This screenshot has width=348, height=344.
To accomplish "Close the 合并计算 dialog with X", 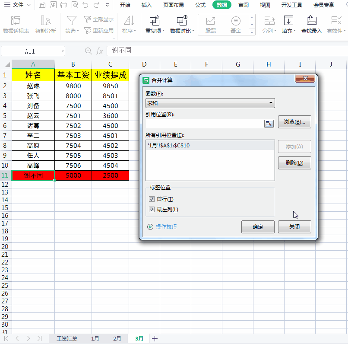I will [x=305, y=78].
